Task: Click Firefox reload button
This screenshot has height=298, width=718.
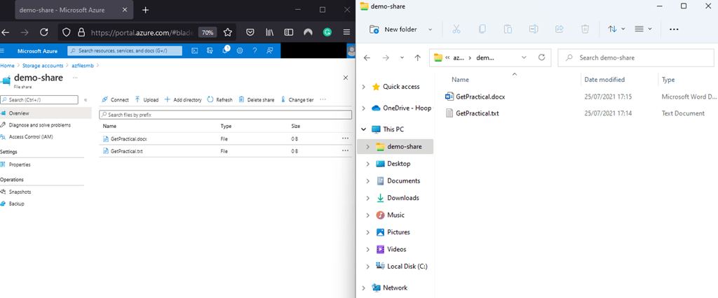Action: pyautogui.click(x=44, y=32)
